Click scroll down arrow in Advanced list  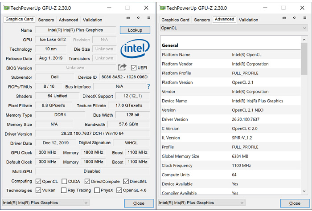point(304,191)
